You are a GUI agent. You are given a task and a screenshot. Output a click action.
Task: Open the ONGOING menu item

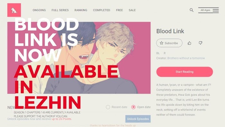tap(39, 10)
